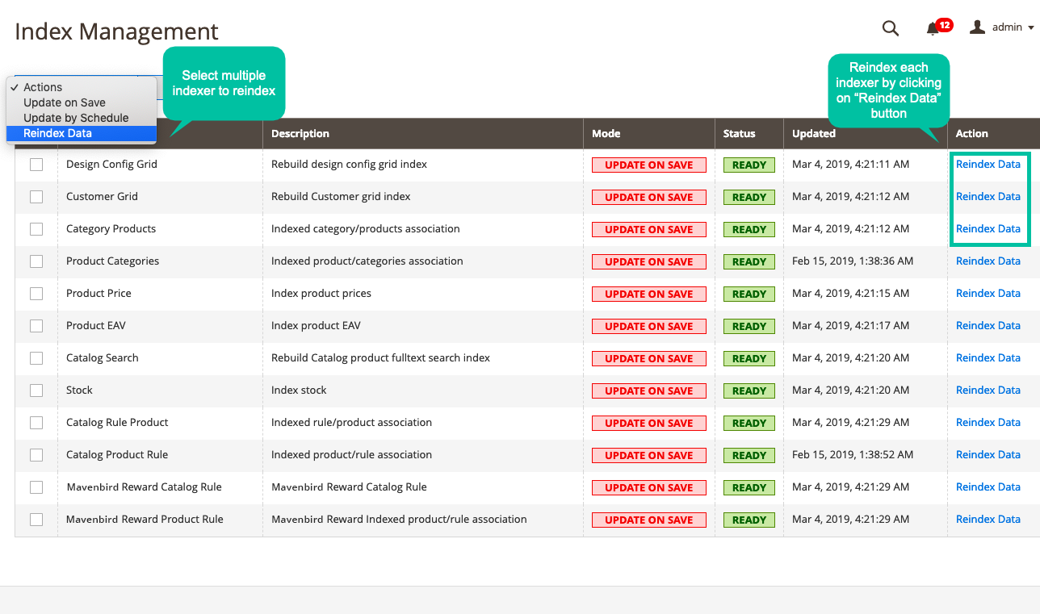The width and height of the screenshot is (1040, 614).
Task: Click the READY status badge for Product Price
Action: coord(749,294)
